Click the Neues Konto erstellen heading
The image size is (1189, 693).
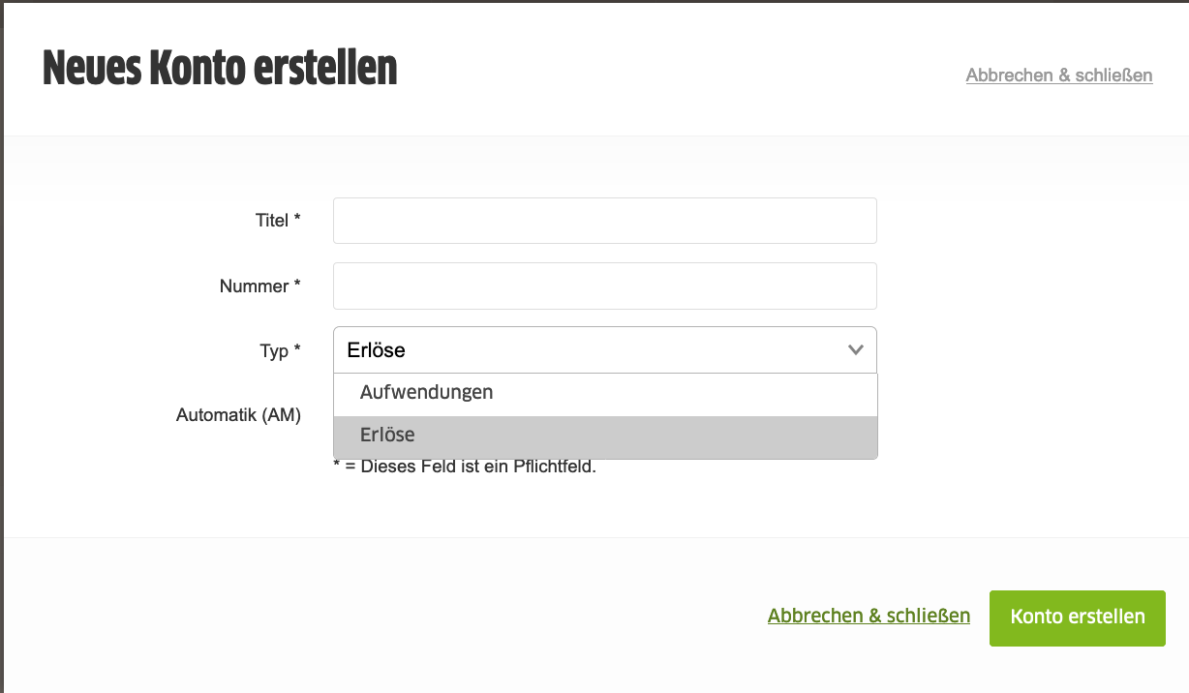[220, 69]
